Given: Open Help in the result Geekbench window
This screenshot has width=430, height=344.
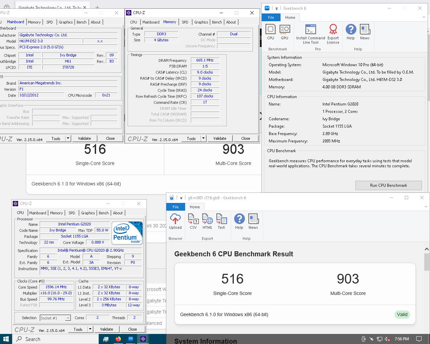Looking at the screenshot, I should click(239, 222).
